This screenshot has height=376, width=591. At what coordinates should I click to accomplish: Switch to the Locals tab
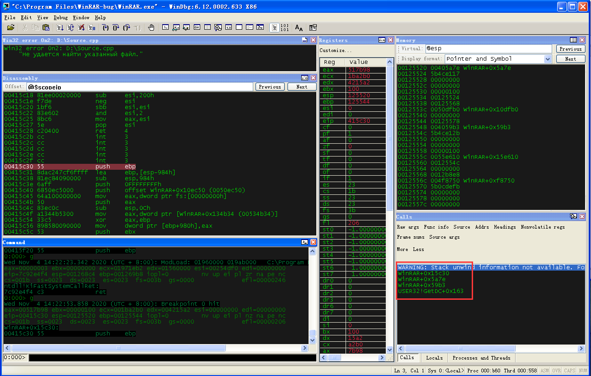click(434, 358)
